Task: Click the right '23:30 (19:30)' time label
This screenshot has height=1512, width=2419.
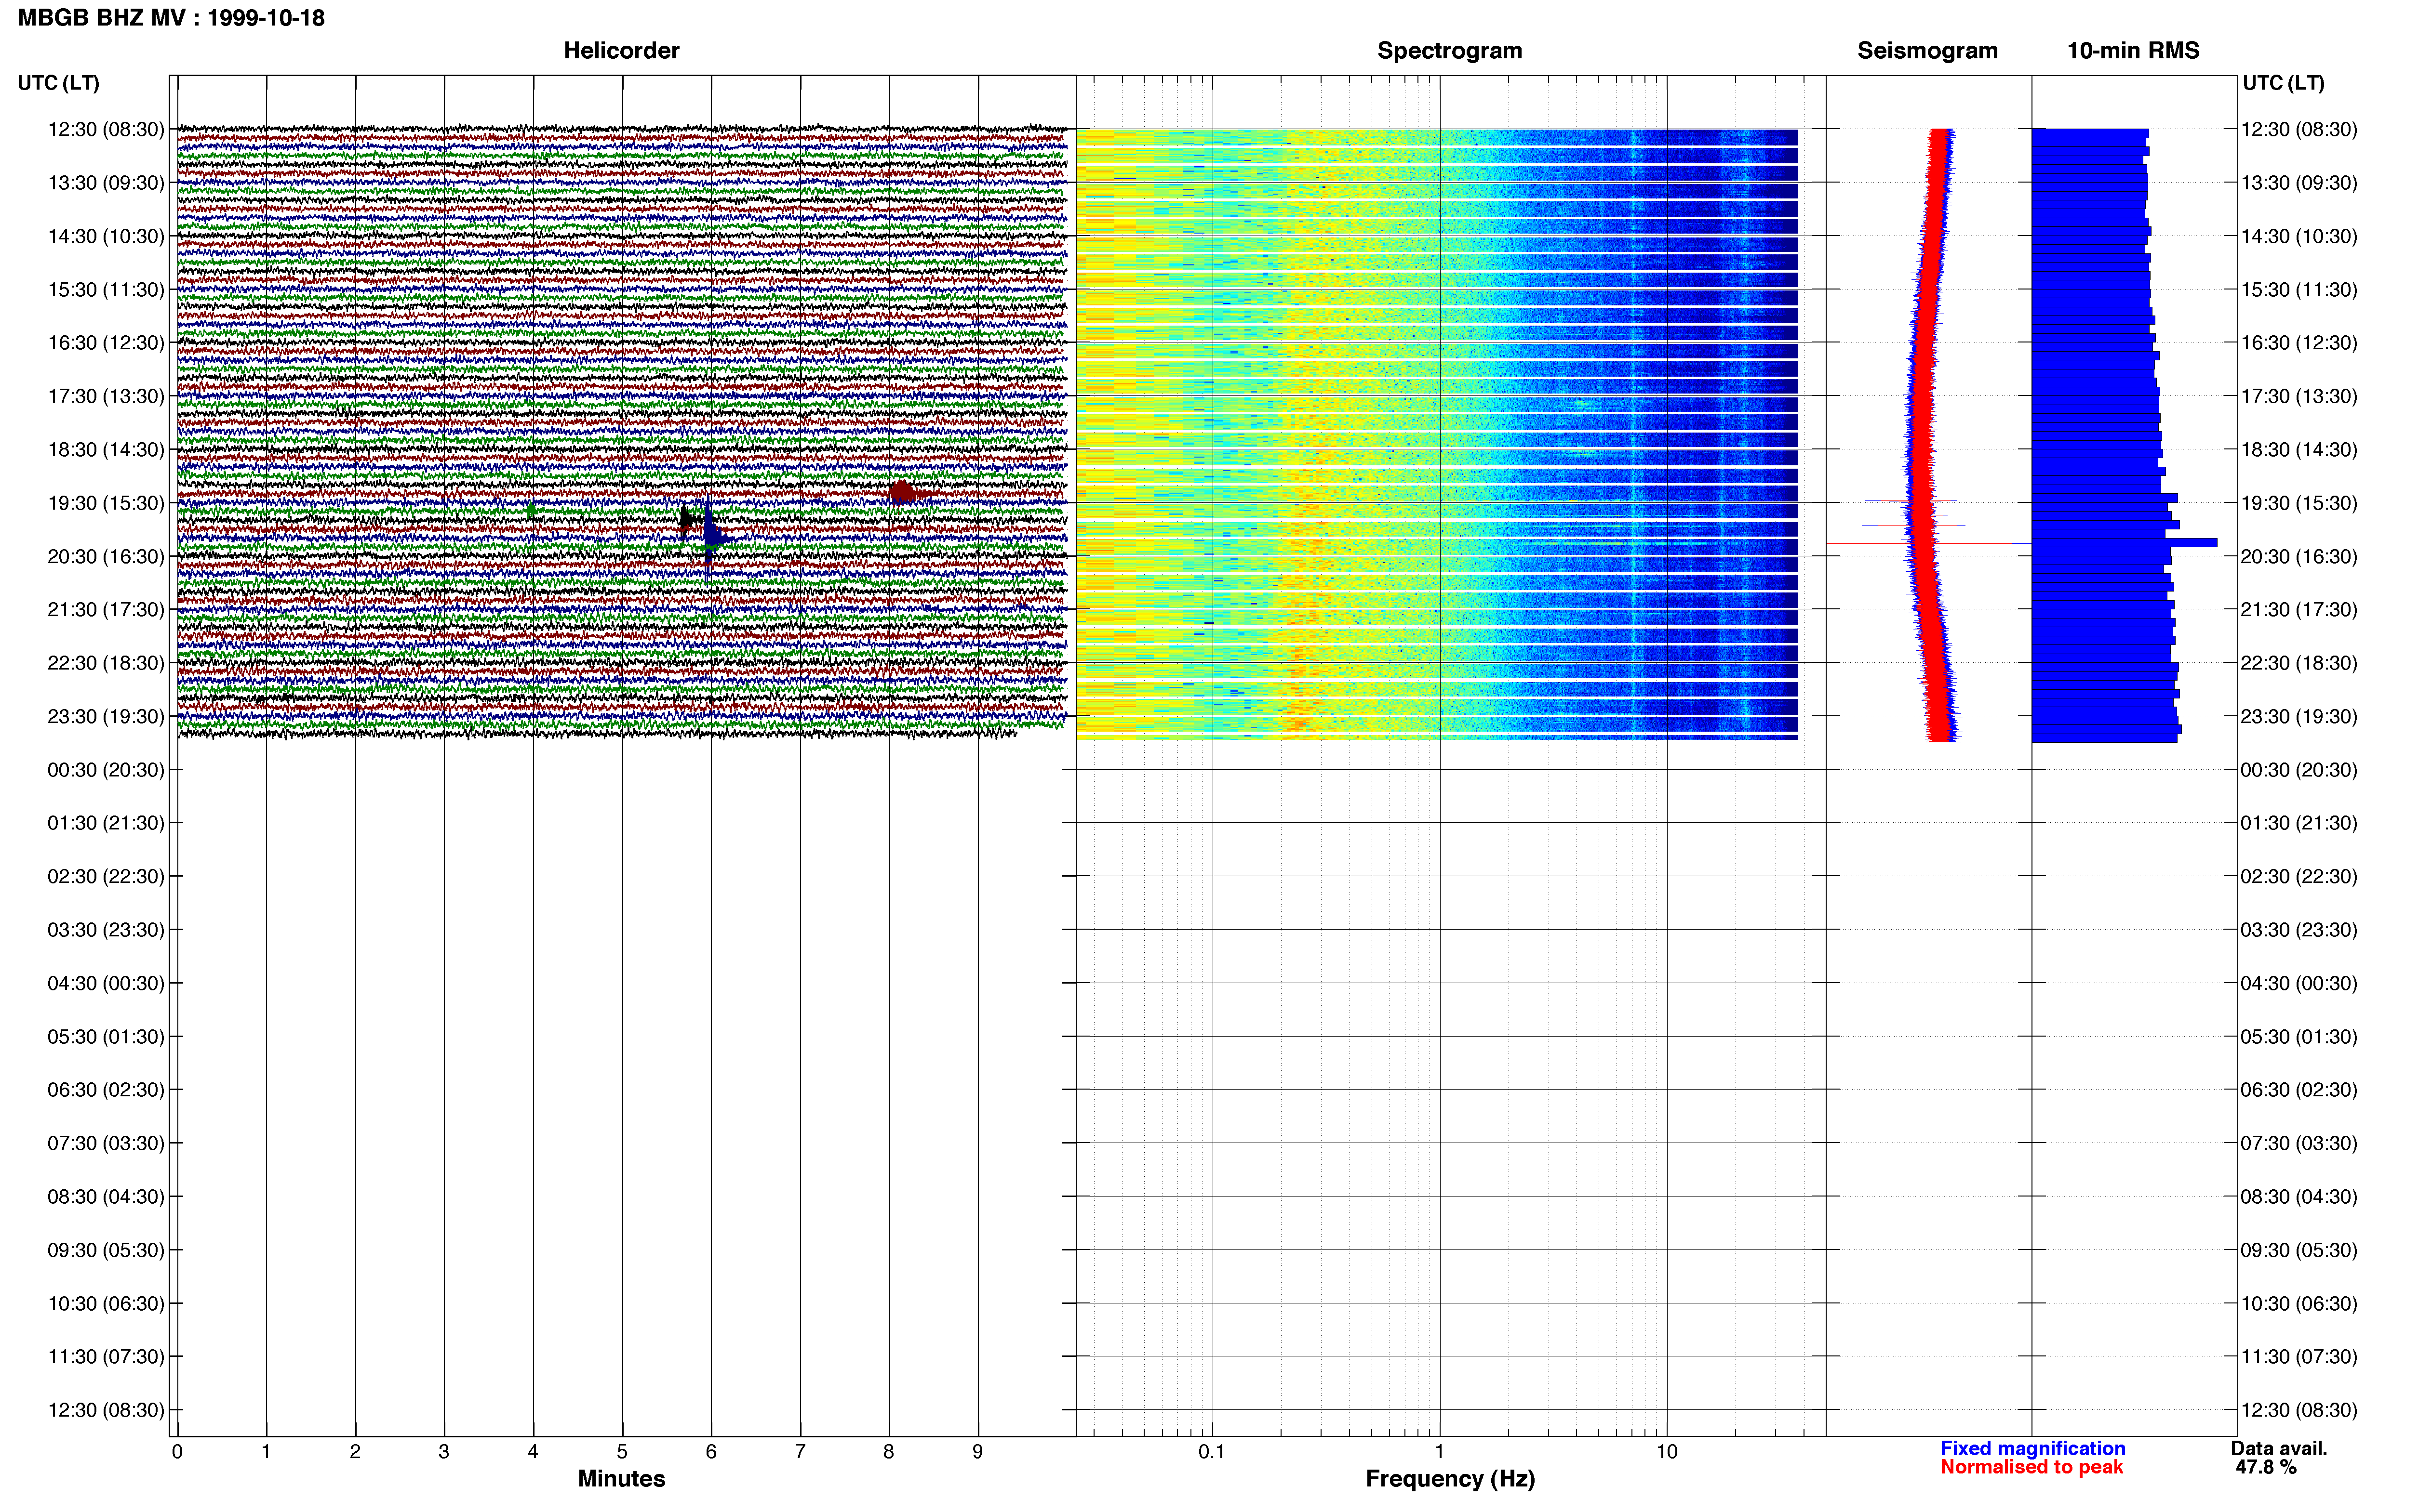Action: tap(2299, 716)
